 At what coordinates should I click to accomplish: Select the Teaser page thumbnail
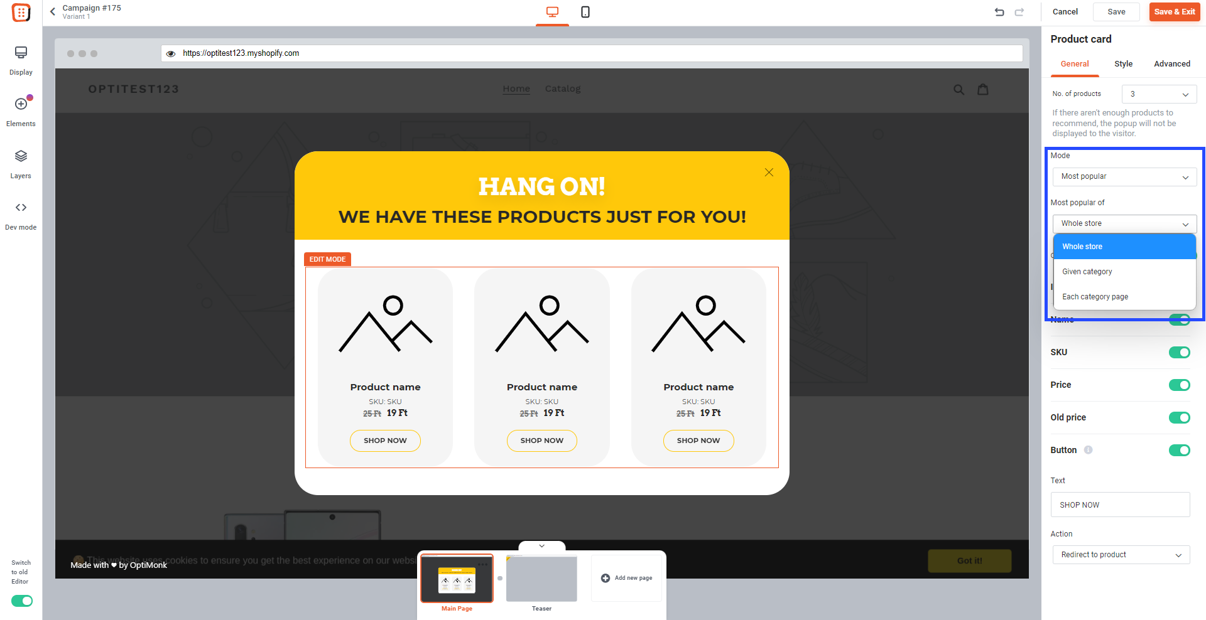(541, 578)
